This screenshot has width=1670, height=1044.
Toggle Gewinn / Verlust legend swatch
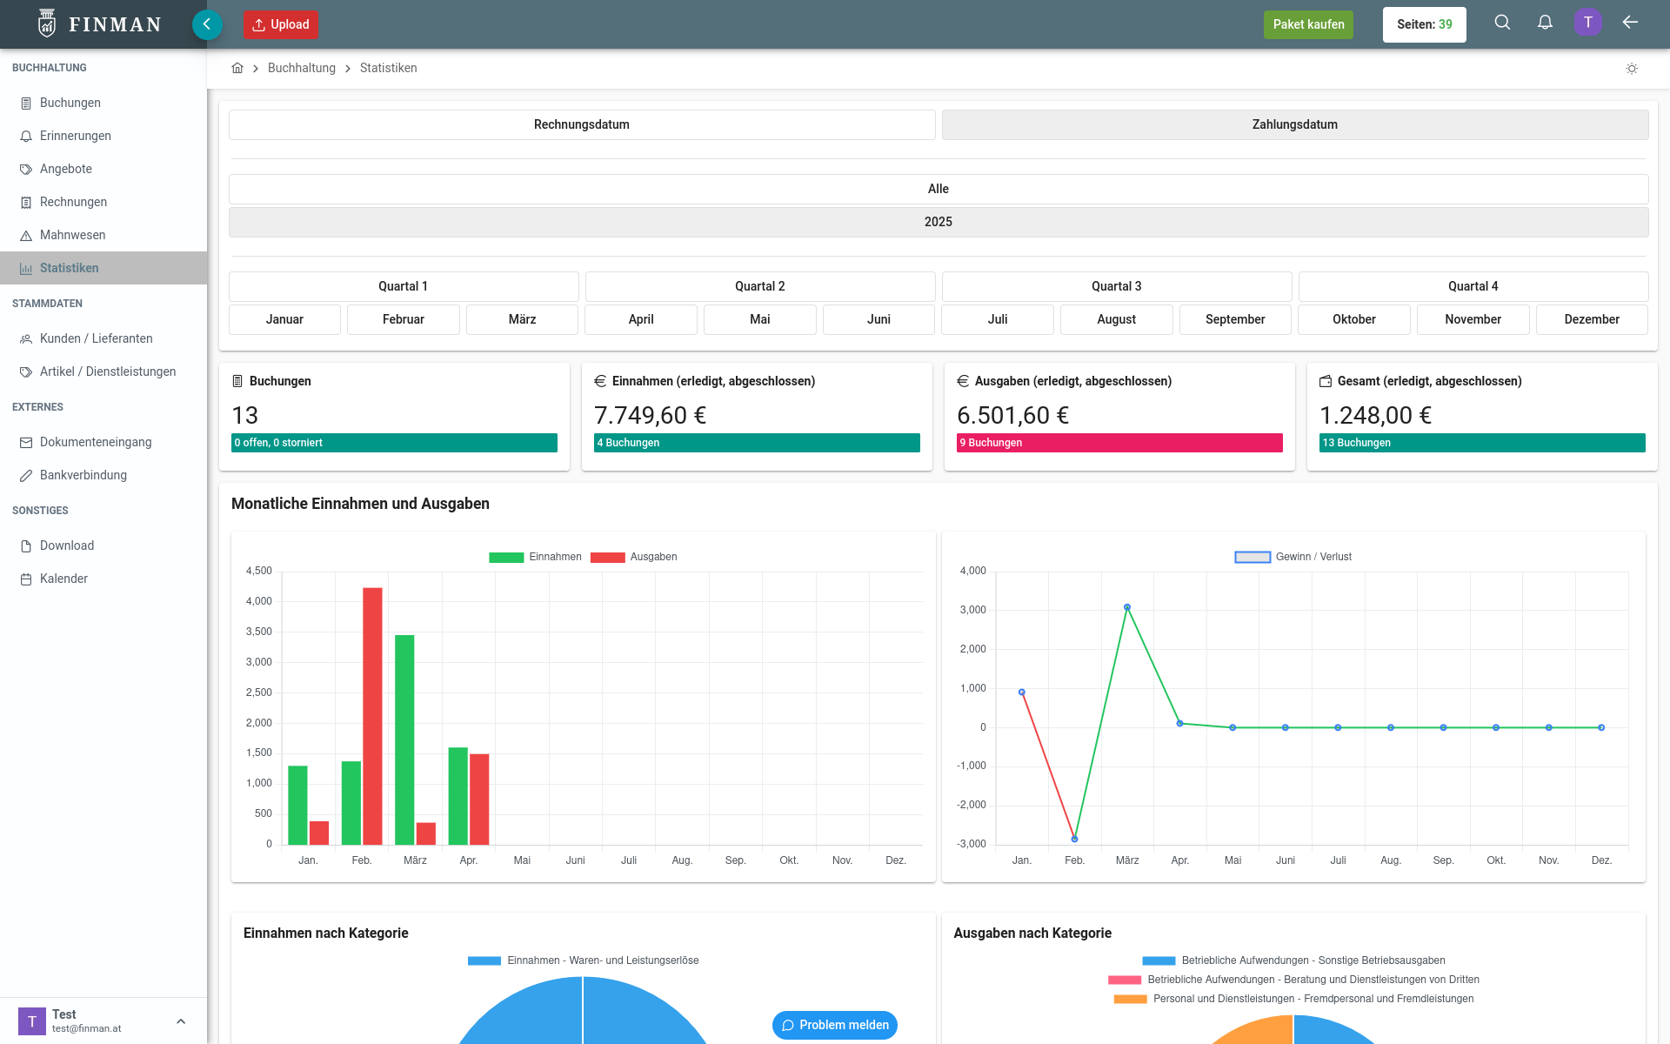[x=1252, y=558]
